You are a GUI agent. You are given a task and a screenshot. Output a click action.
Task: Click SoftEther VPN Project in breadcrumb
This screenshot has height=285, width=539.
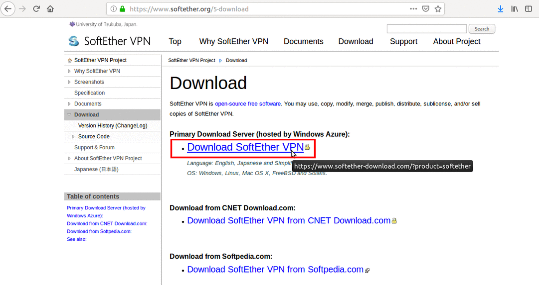pos(191,60)
